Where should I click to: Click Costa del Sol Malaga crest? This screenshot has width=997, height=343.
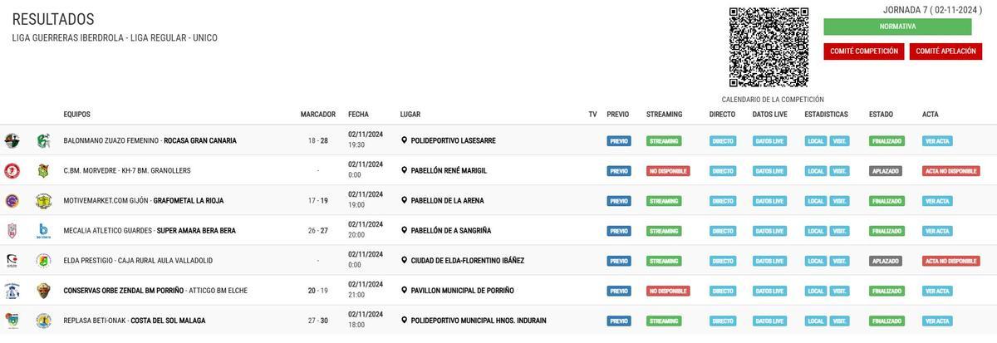43,321
